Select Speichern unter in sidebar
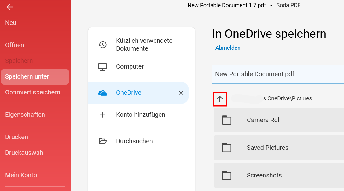 click(35, 77)
